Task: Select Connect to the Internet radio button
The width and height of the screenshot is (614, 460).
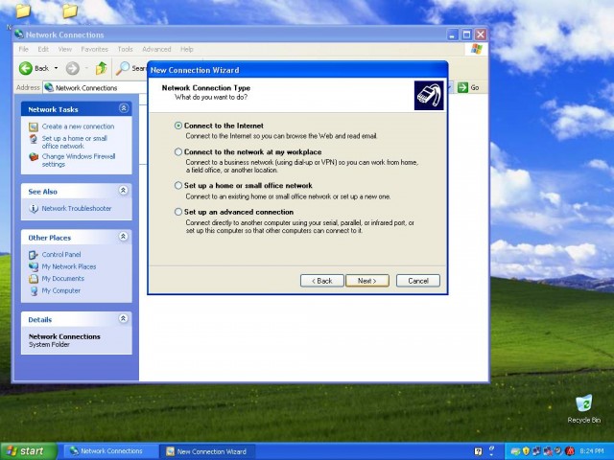Action: [178, 126]
